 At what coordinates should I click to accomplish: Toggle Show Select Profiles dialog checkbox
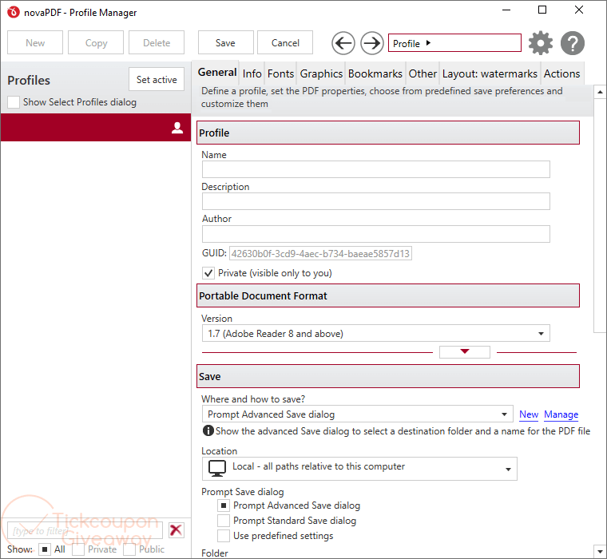pos(14,102)
